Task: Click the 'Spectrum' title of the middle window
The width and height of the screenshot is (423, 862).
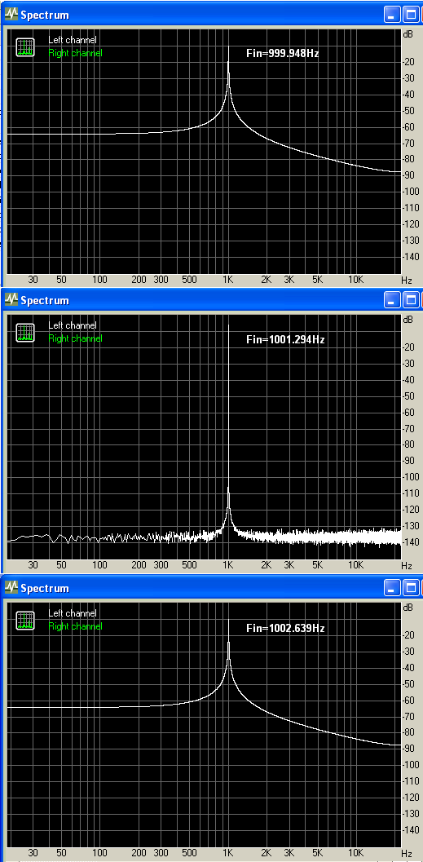Action: 45,300
